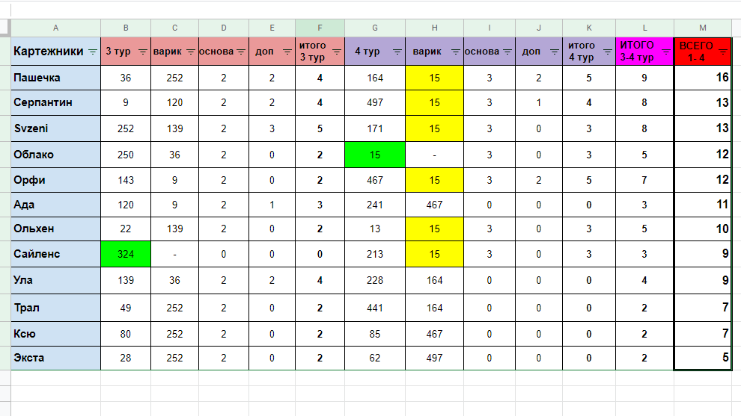Open filter on итого 4 тур header
The height and width of the screenshot is (416, 741).
coord(608,52)
